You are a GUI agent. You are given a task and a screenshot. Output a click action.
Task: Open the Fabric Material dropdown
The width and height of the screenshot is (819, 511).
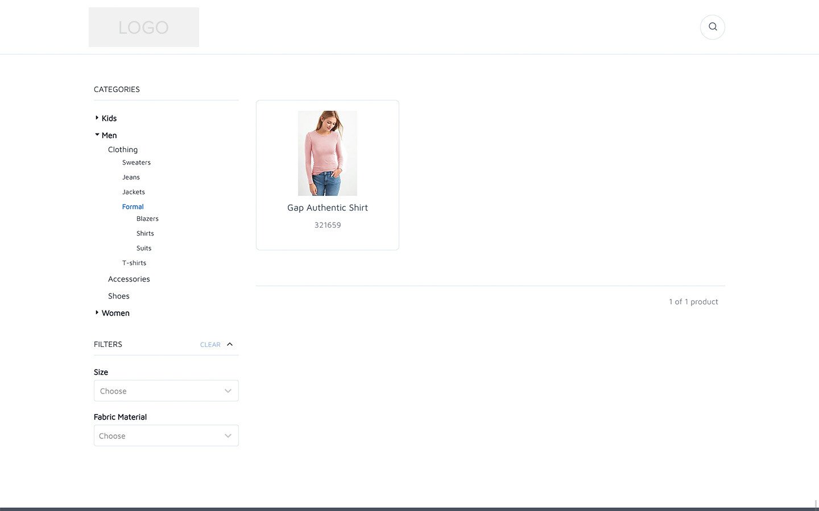coord(166,435)
